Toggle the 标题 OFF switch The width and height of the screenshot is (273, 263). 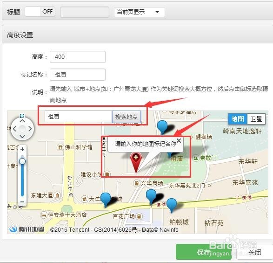point(40,12)
